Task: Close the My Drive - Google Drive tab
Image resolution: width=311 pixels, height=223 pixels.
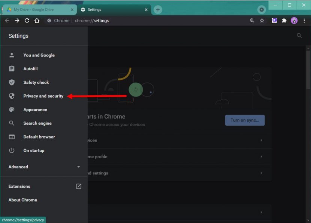Action: tap(72, 10)
